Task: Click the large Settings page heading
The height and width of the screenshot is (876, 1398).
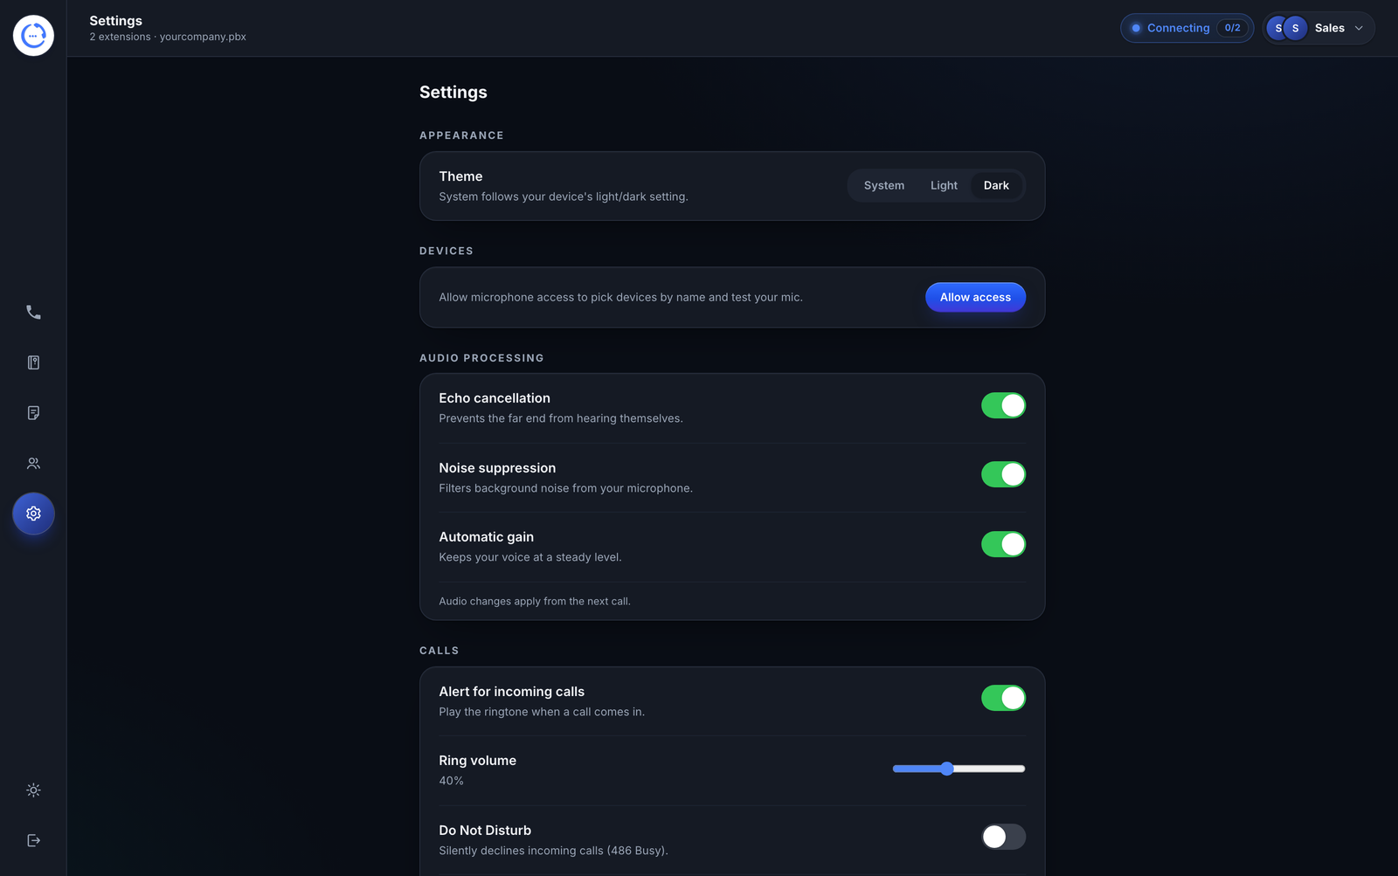Action: [453, 93]
